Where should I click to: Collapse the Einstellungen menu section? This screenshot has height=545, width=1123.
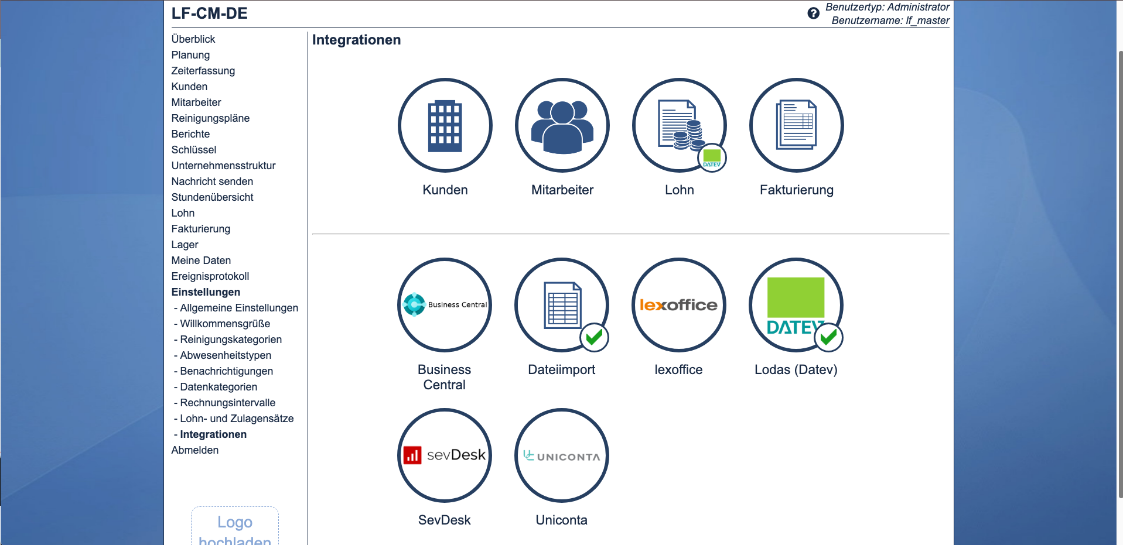(x=206, y=292)
